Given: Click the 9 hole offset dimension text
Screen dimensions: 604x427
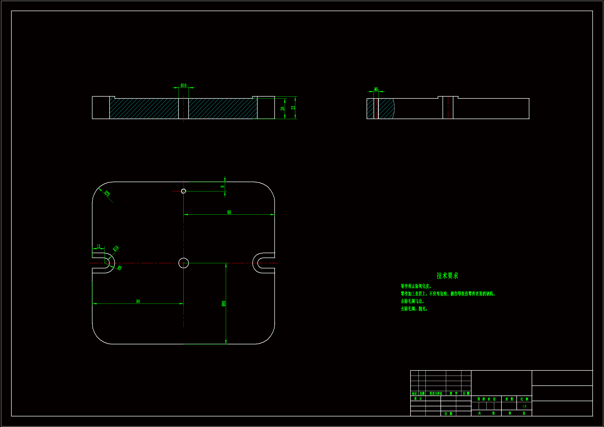Looking at the screenshot, I should 222,187.
